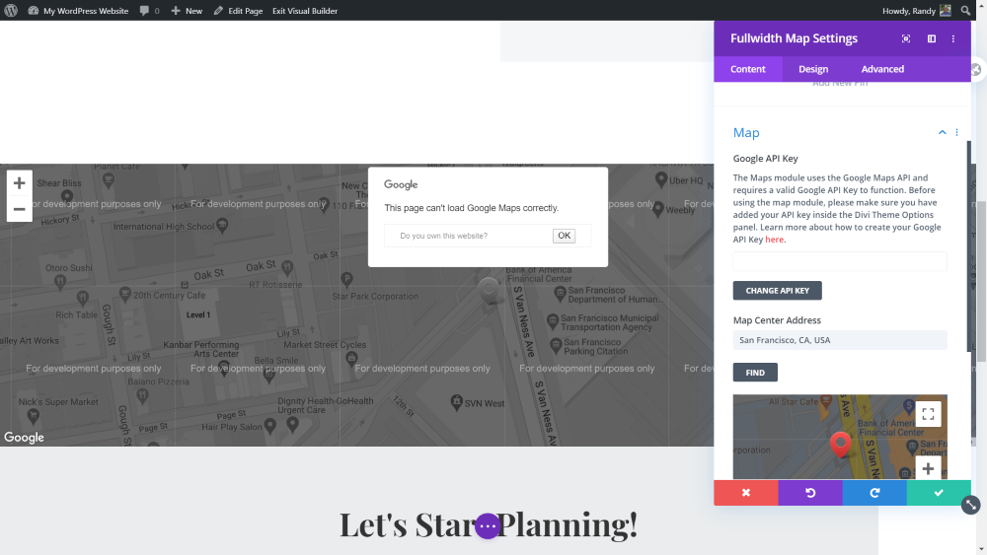This screenshot has width=987, height=555.
Task: Open the New content menu
Action: click(x=187, y=11)
